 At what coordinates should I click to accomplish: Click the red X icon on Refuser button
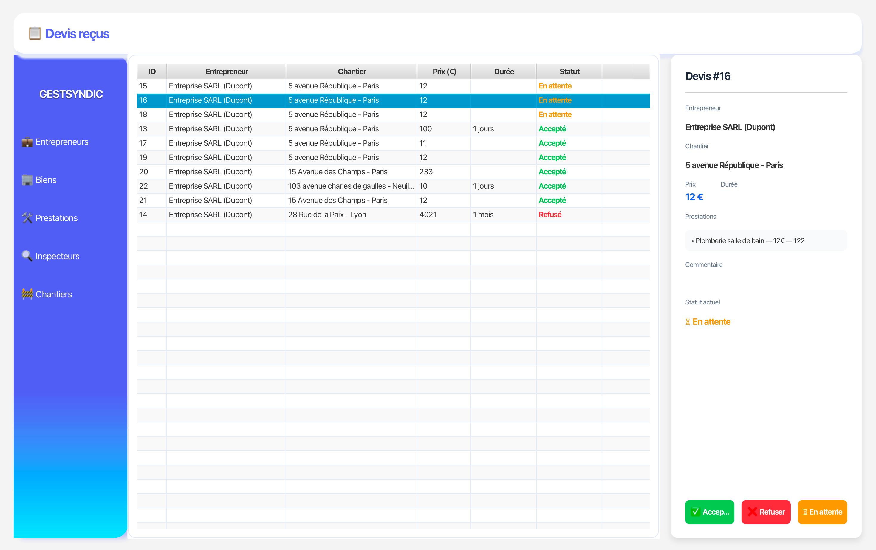click(x=753, y=512)
